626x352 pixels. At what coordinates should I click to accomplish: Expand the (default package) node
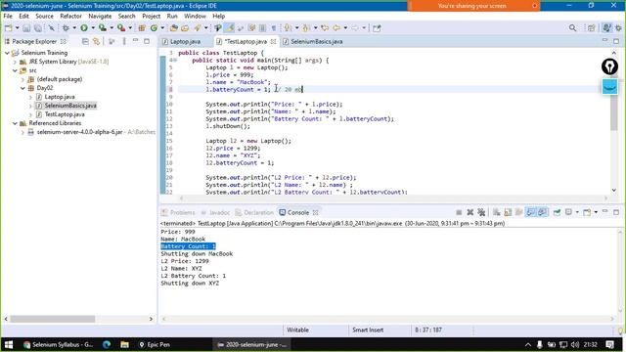[x=22, y=79]
